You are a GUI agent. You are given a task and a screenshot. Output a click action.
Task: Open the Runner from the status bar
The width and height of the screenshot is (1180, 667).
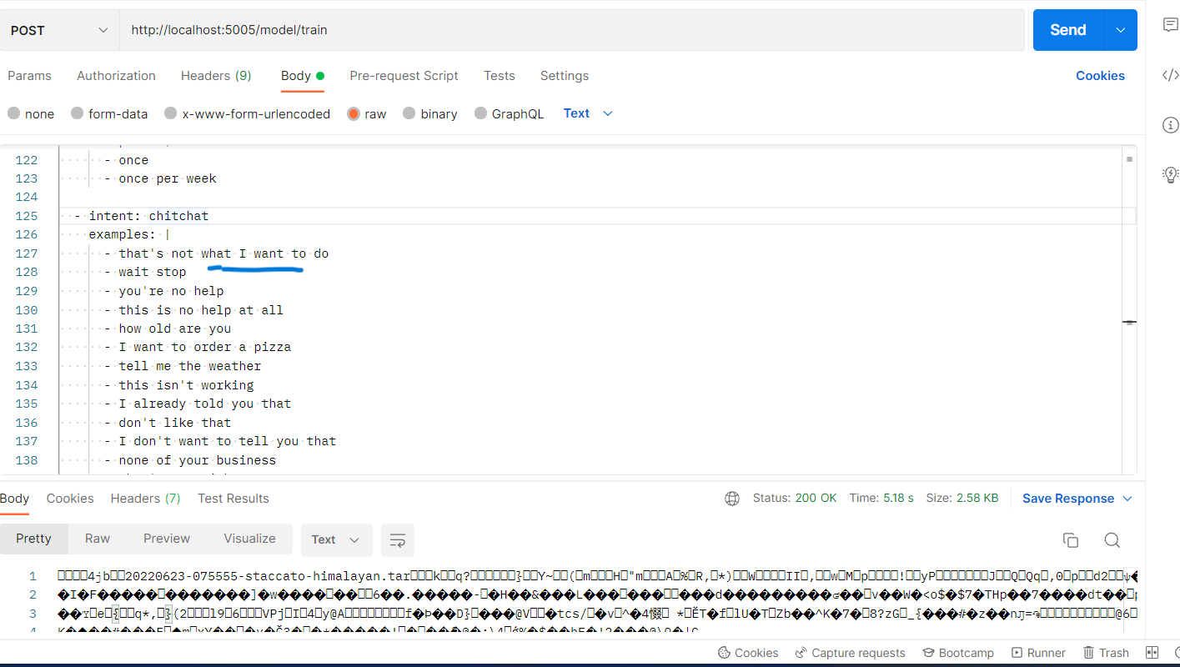coord(1038,652)
